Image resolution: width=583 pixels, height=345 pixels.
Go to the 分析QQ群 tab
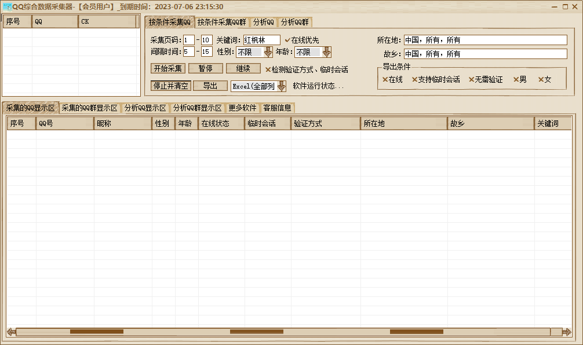(295, 22)
